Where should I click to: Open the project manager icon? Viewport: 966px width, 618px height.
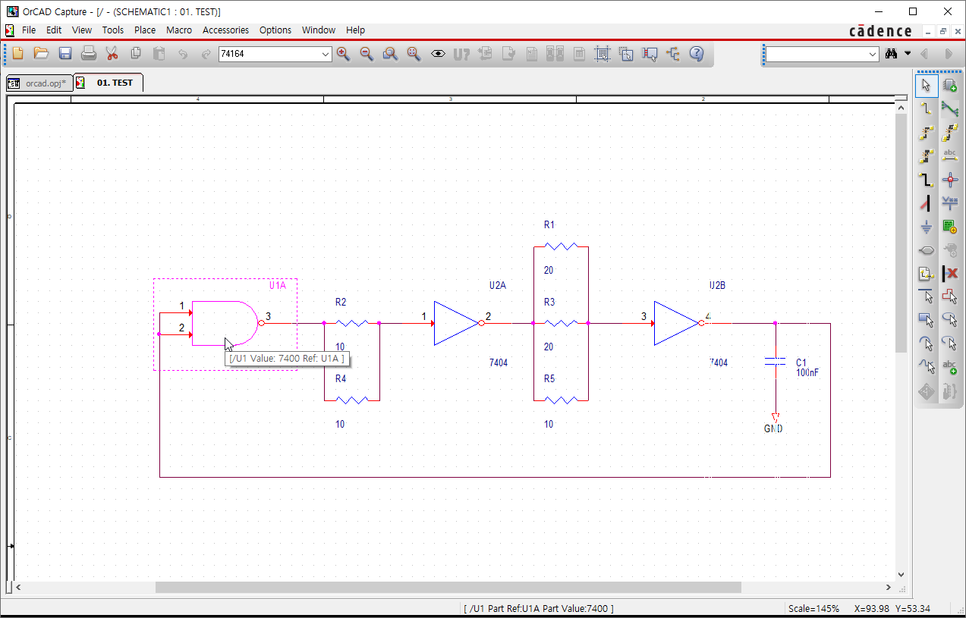click(673, 54)
